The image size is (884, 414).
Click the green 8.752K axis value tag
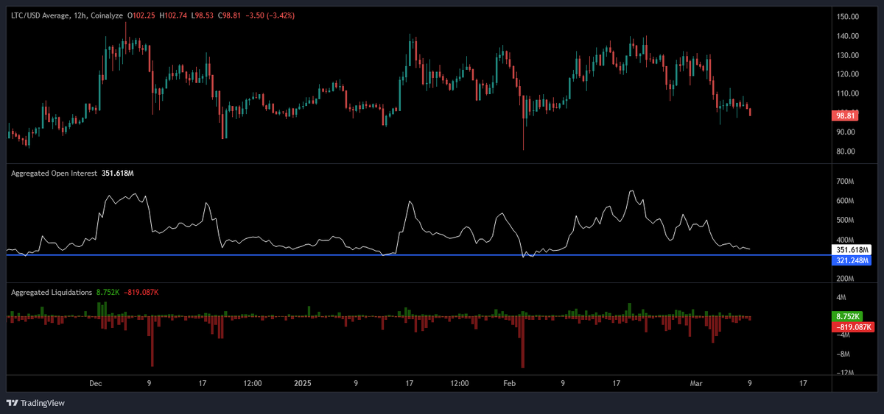coord(846,316)
